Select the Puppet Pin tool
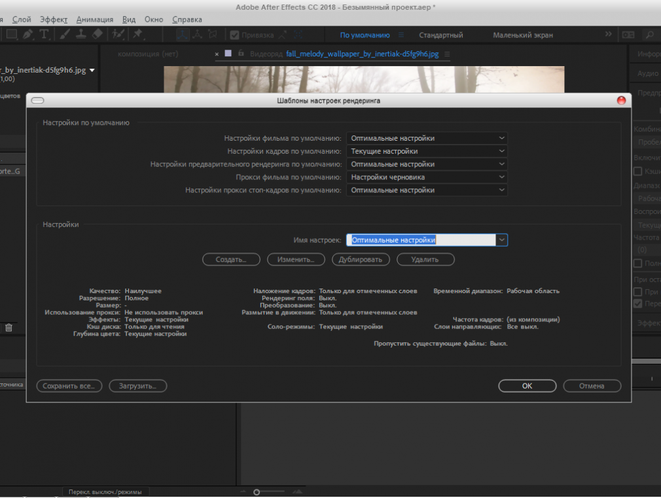The height and width of the screenshot is (498, 661). click(138, 35)
